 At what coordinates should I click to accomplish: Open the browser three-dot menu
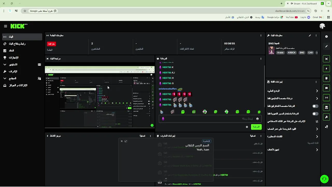[4, 11]
